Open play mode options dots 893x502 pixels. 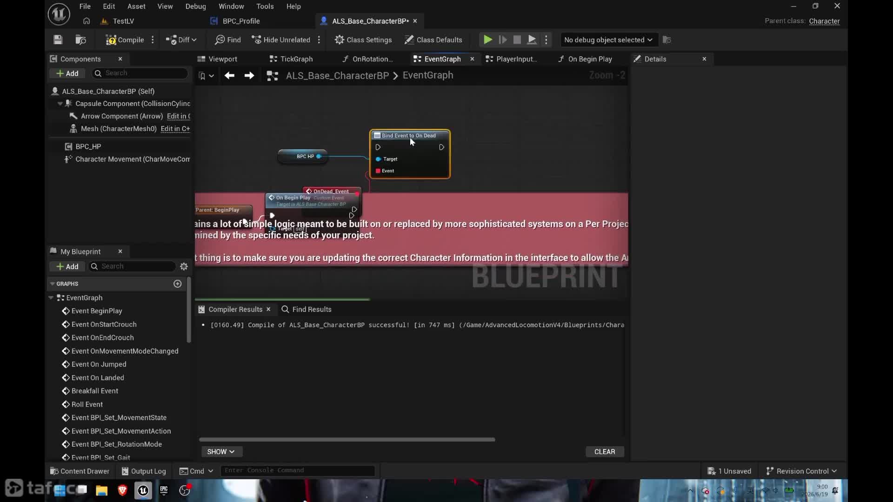click(546, 40)
